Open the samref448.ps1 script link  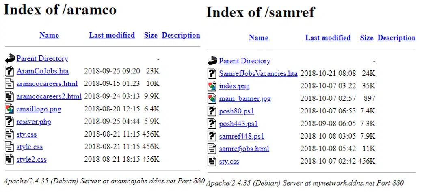coord(242,136)
